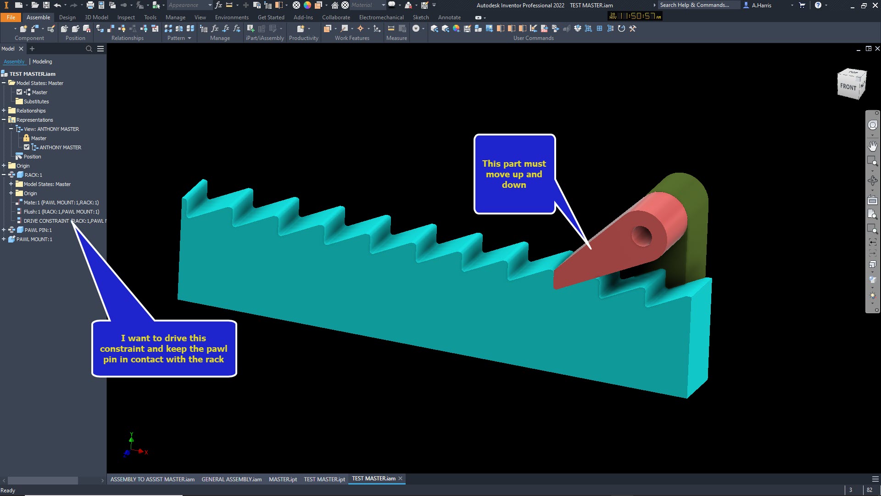Uncheck the ANTHONY MASTER view representation
Image resolution: width=881 pixels, height=496 pixels.
(x=27, y=147)
